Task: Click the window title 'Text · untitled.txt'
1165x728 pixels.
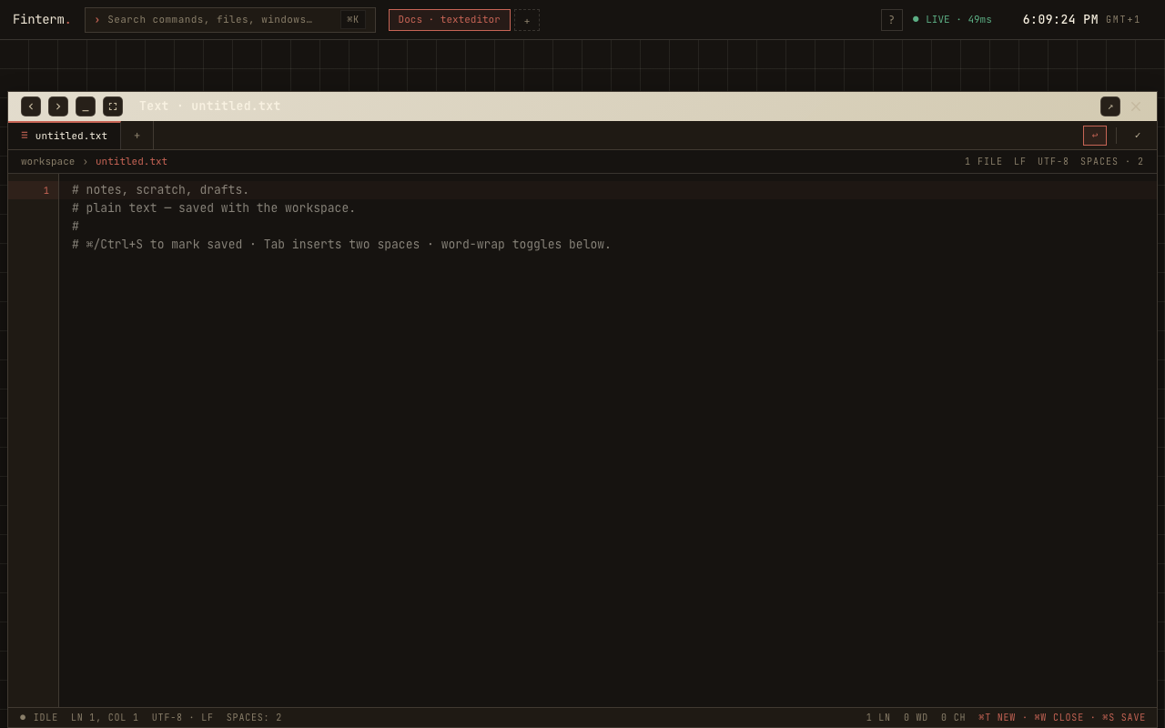Action: coord(210,106)
